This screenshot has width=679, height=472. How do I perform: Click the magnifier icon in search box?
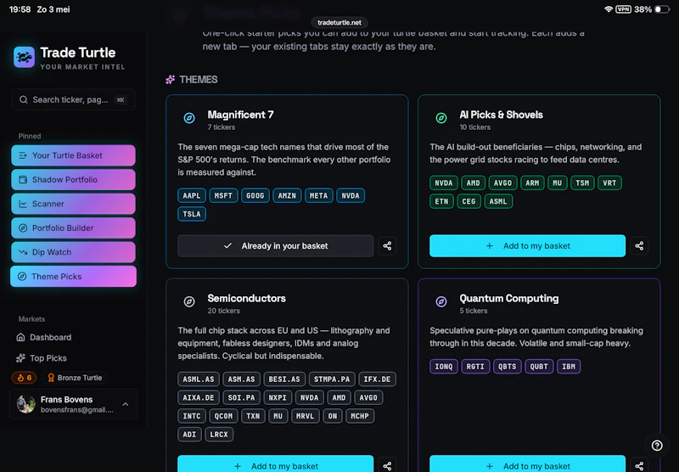pos(24,100)
